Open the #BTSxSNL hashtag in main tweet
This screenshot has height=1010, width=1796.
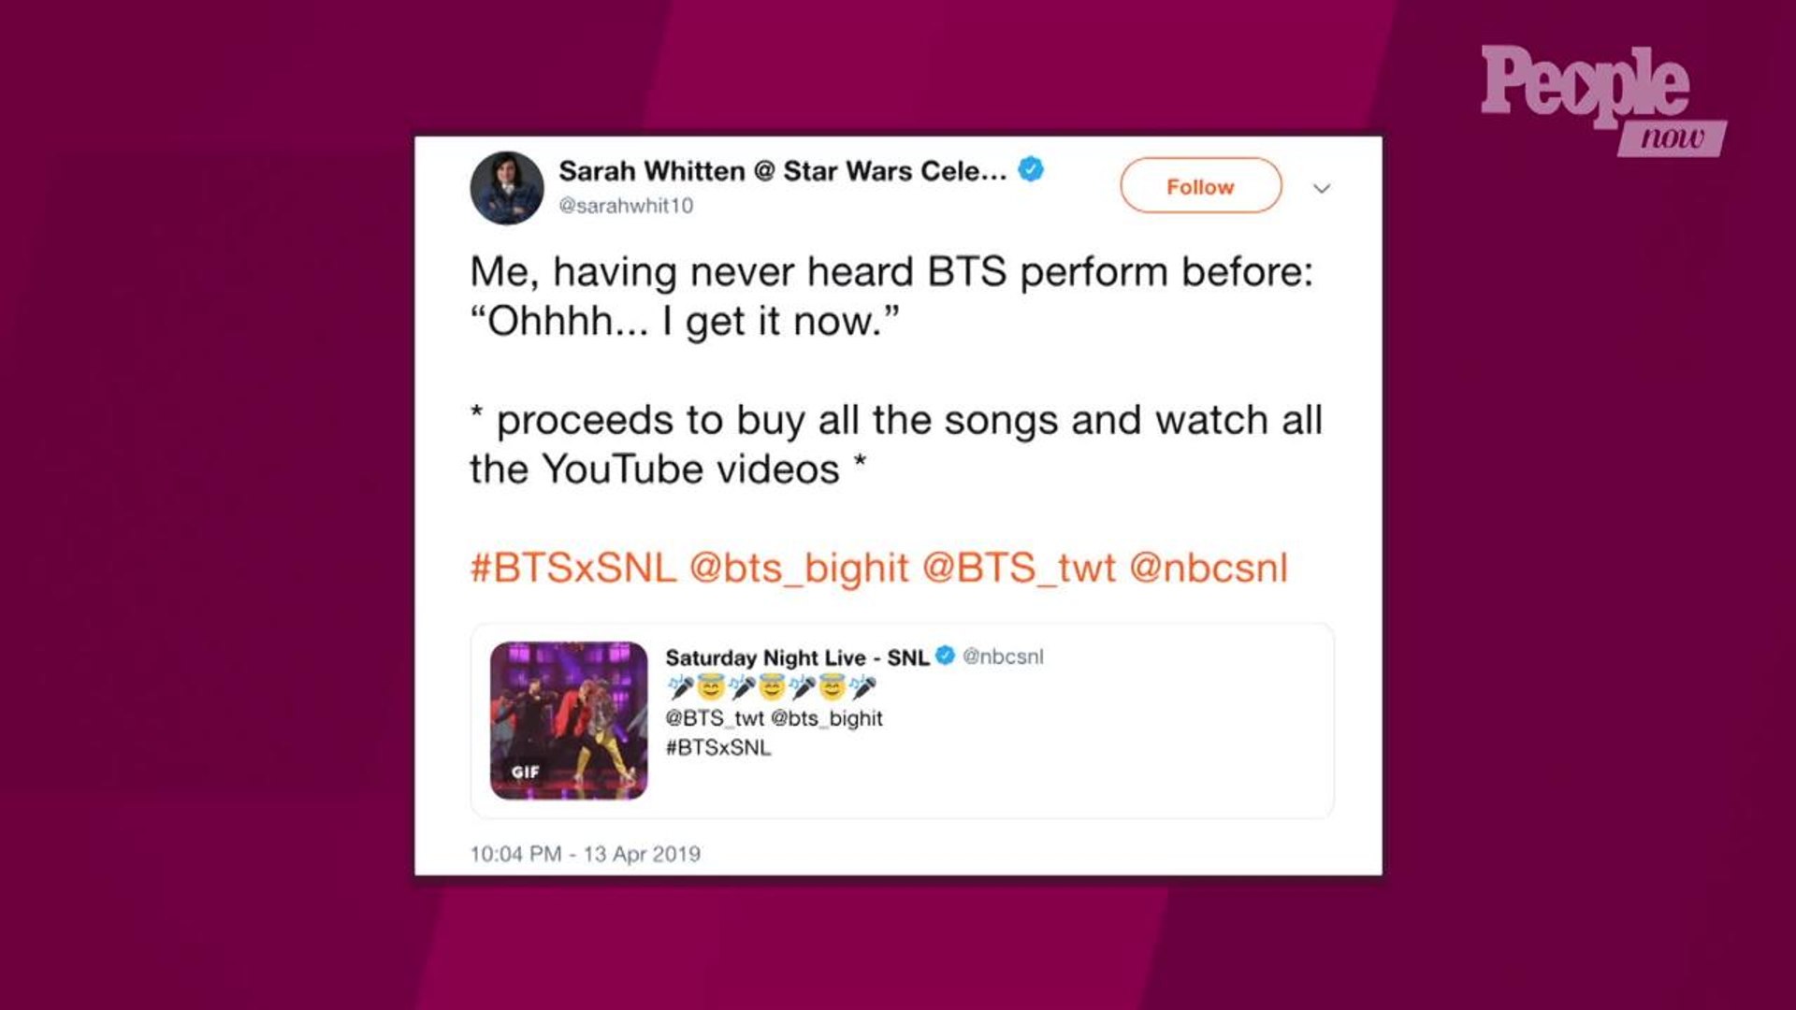point(572,568)
